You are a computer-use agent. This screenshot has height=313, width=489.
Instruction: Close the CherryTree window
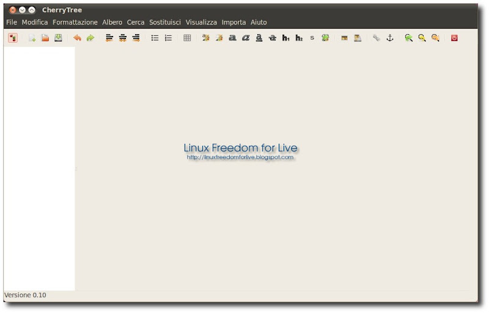tap(12, 10)
